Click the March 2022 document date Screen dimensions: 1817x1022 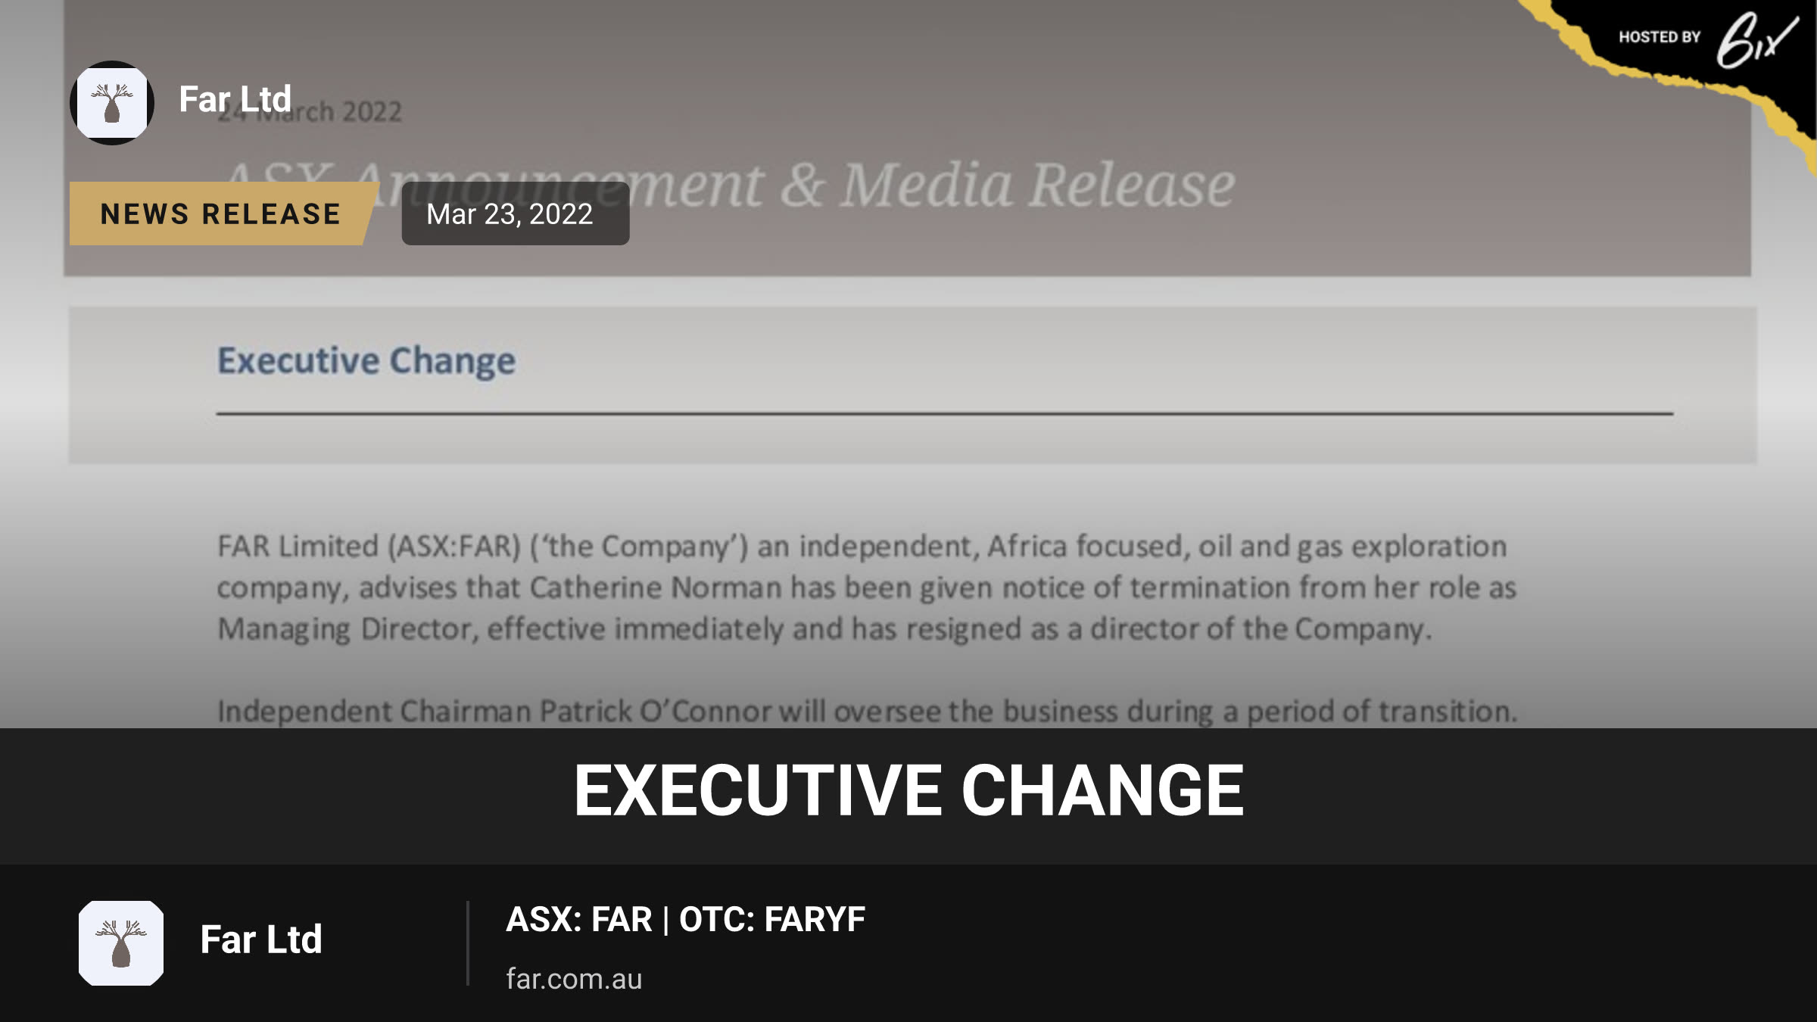click(x=309, y=112)
